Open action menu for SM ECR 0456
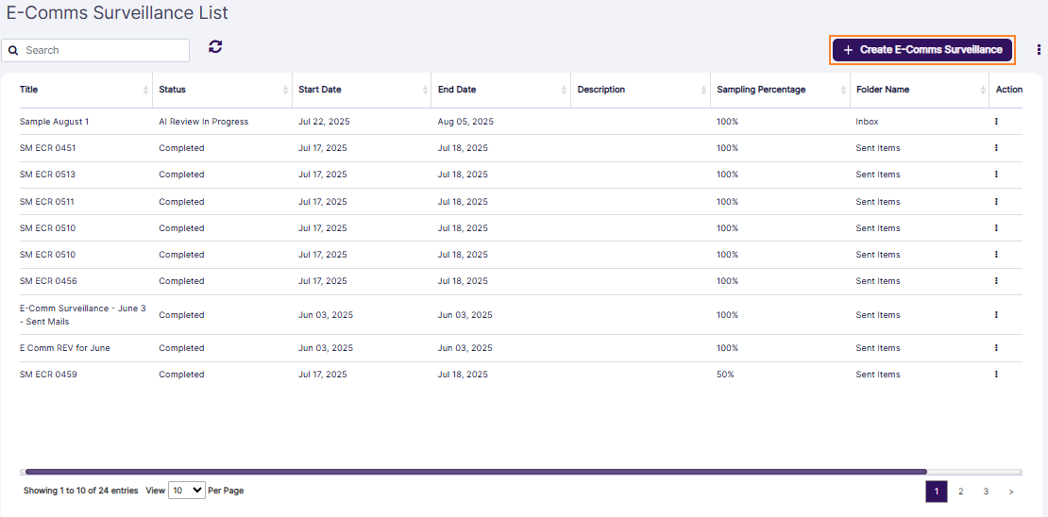The image size is (1048, 517). [x=996, y=281]
